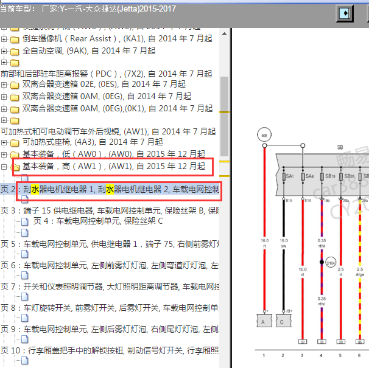The width and height of the screenshot is (369, 368).
Task: Select 全自动空调, (9AK) entry
Action: click(x=89, y=51)
